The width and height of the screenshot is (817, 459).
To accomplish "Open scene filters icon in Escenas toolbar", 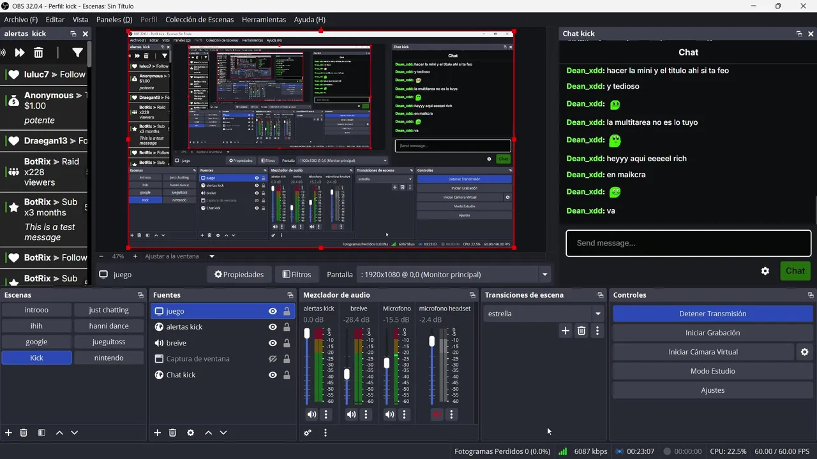I will 41,432.
